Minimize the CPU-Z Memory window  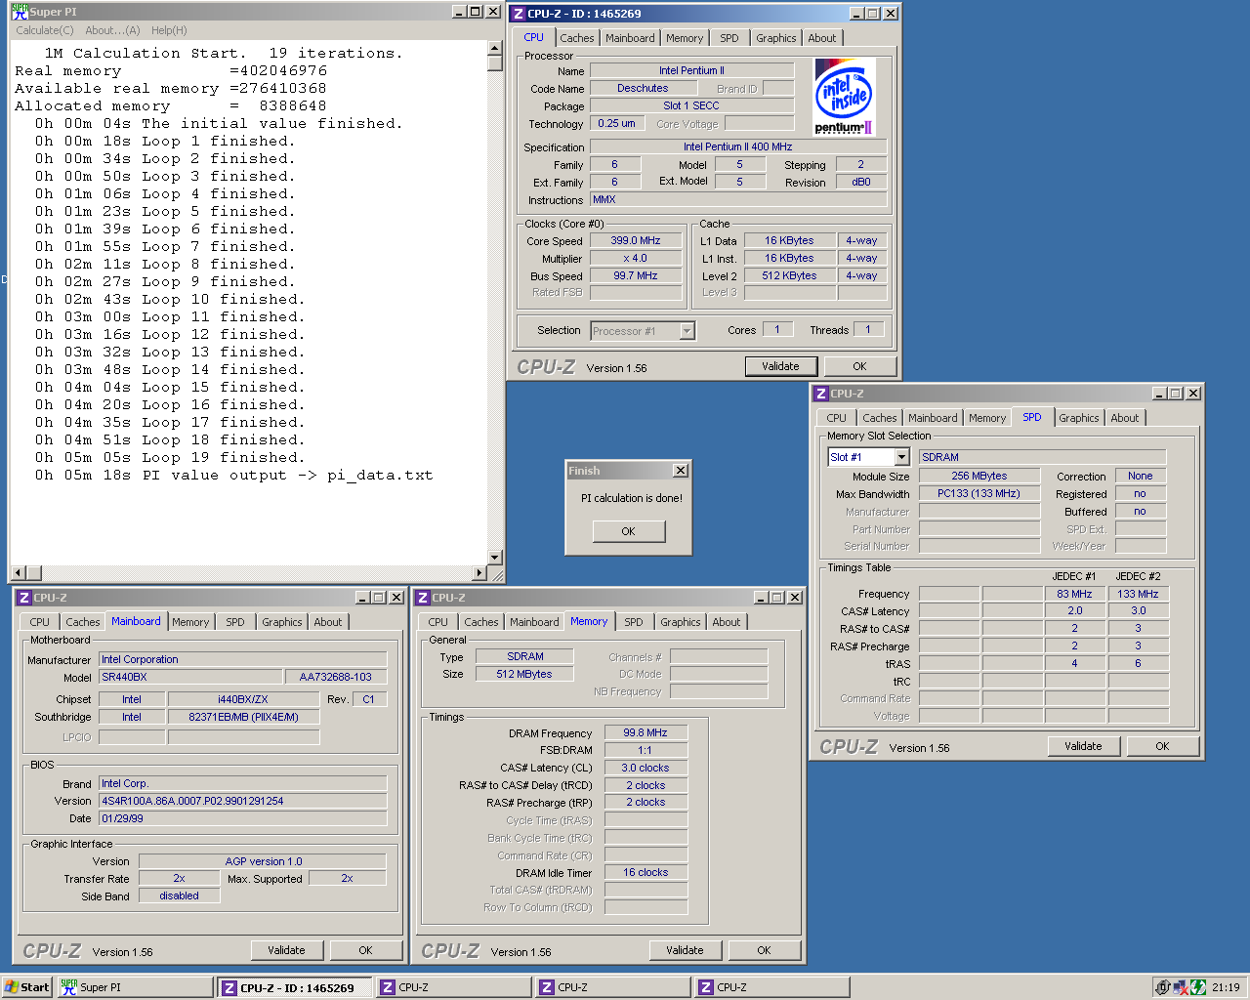pos(761,598)
